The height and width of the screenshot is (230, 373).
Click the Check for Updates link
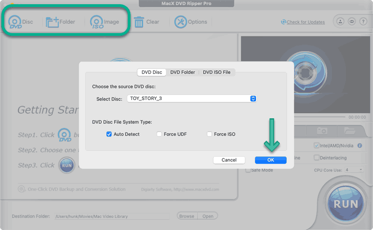(x=305, y=22)
